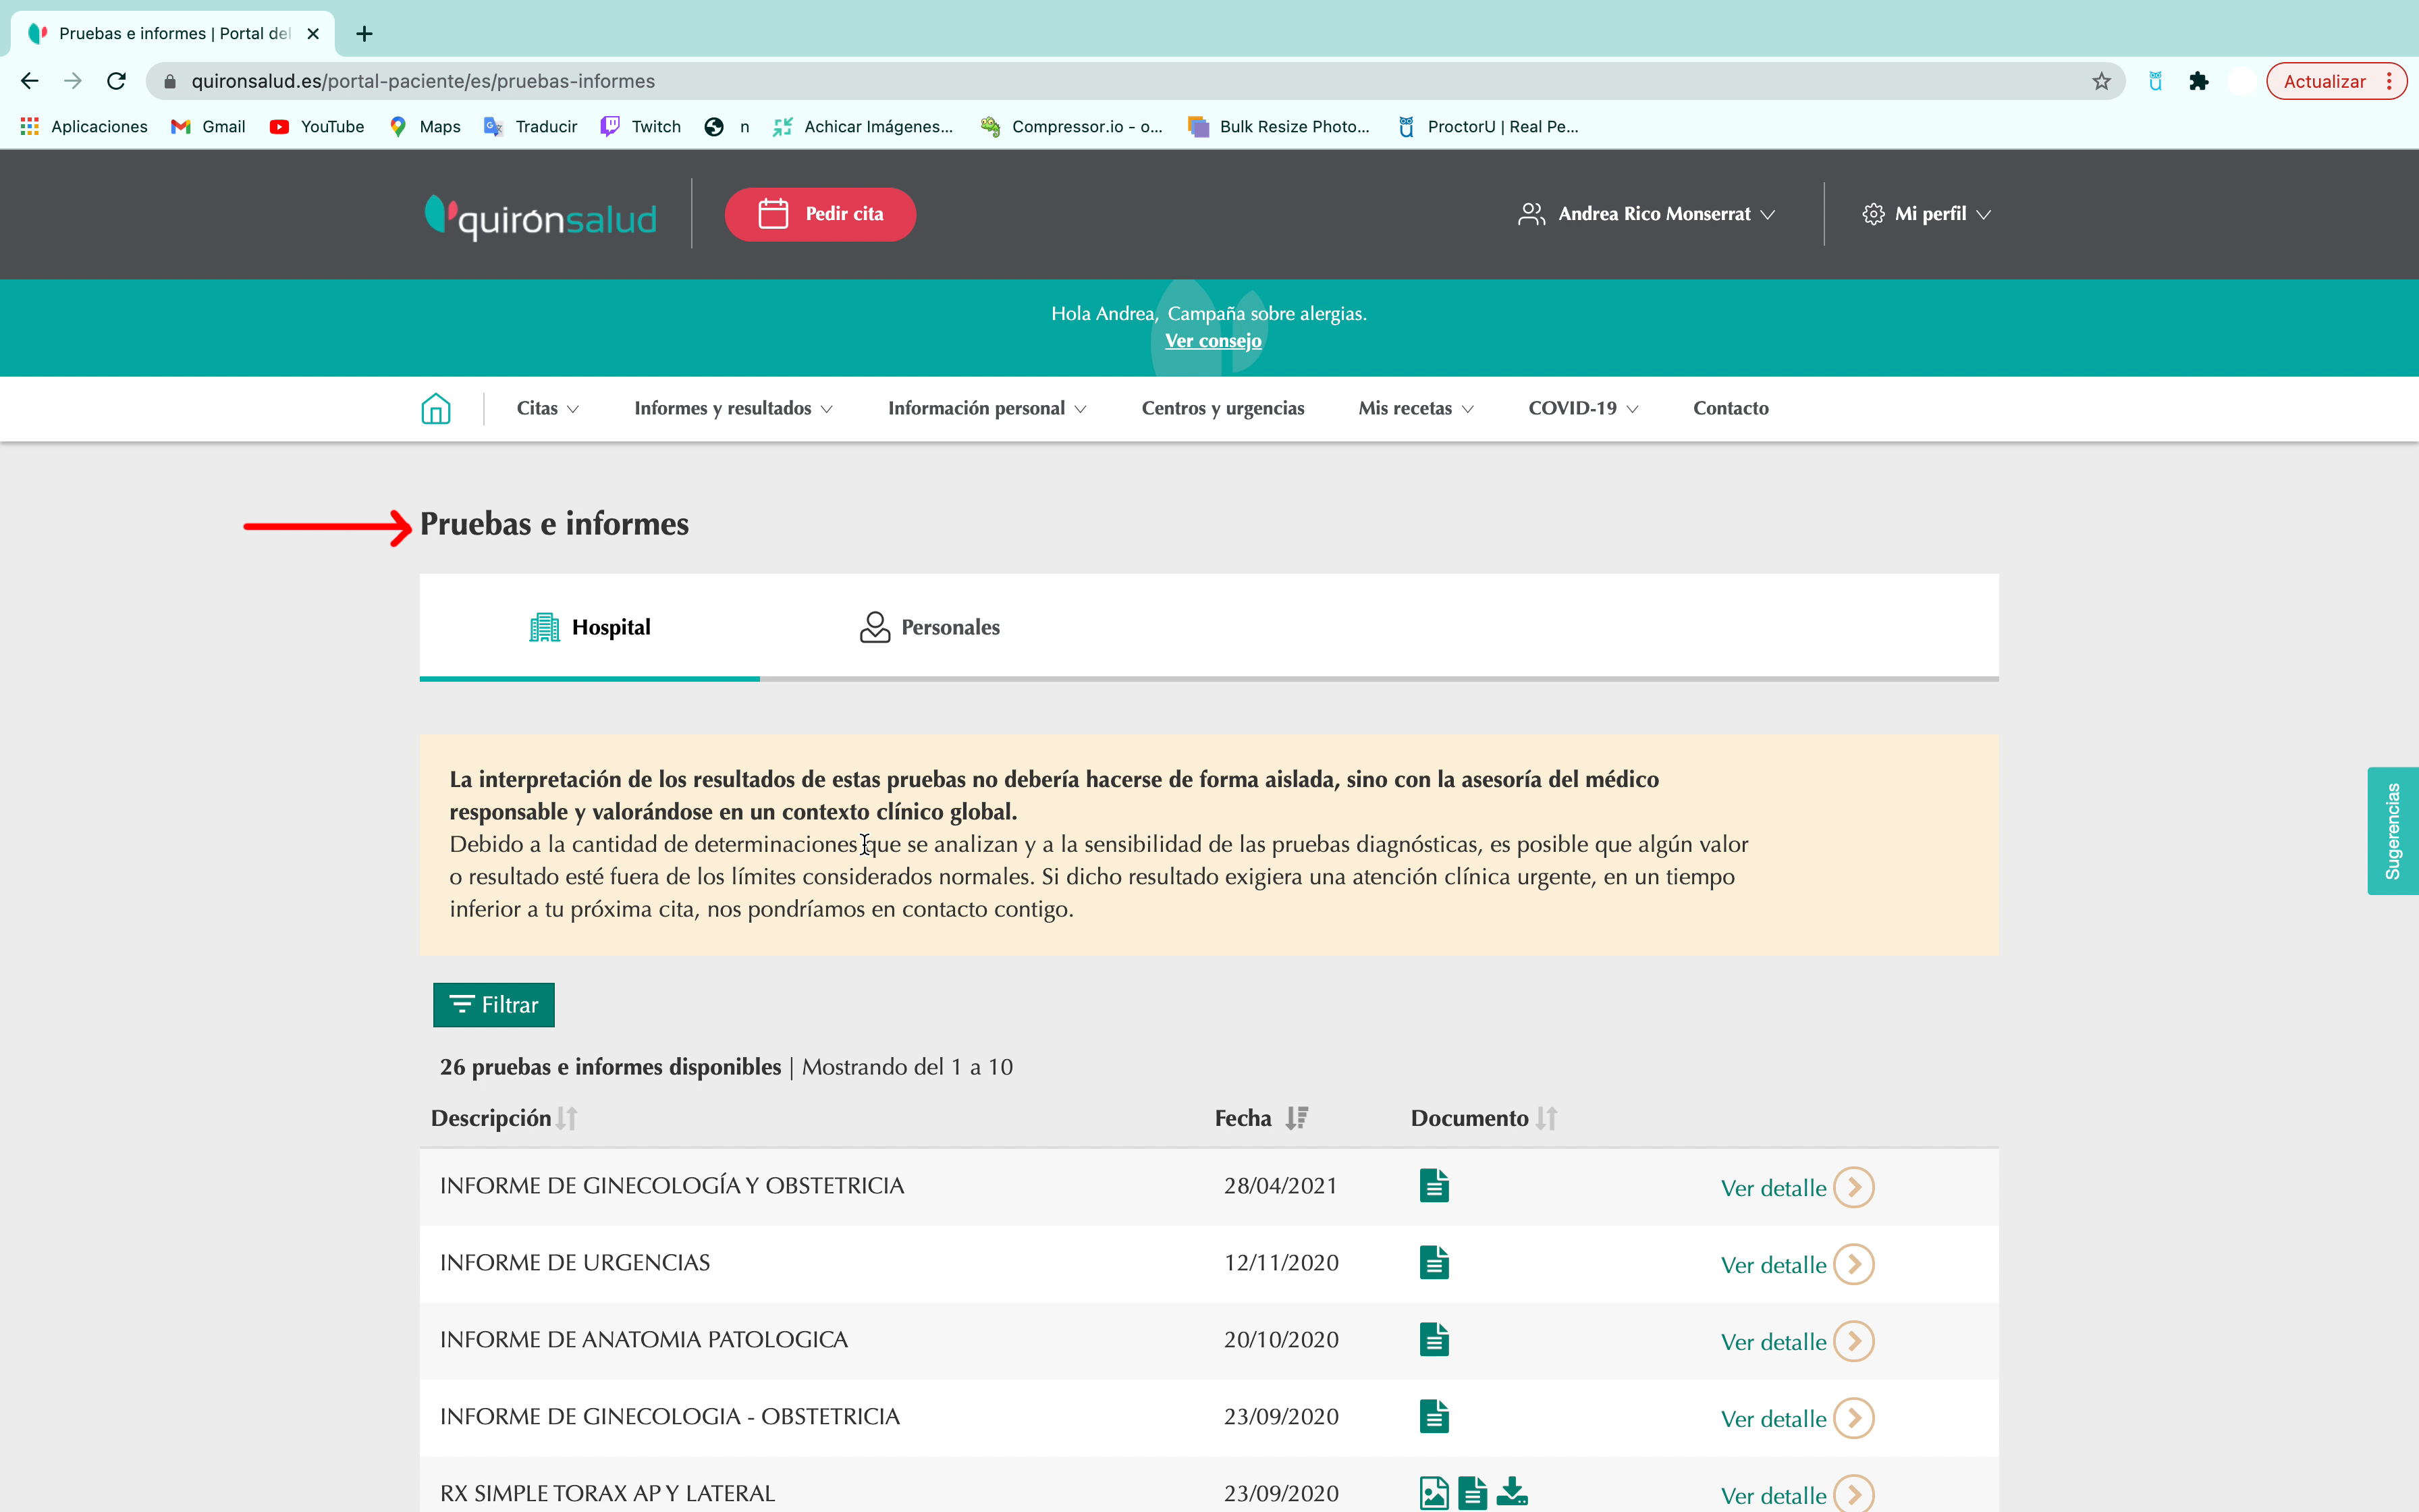Open document icon for INFORME DE URGENCIAS

1434,1263
